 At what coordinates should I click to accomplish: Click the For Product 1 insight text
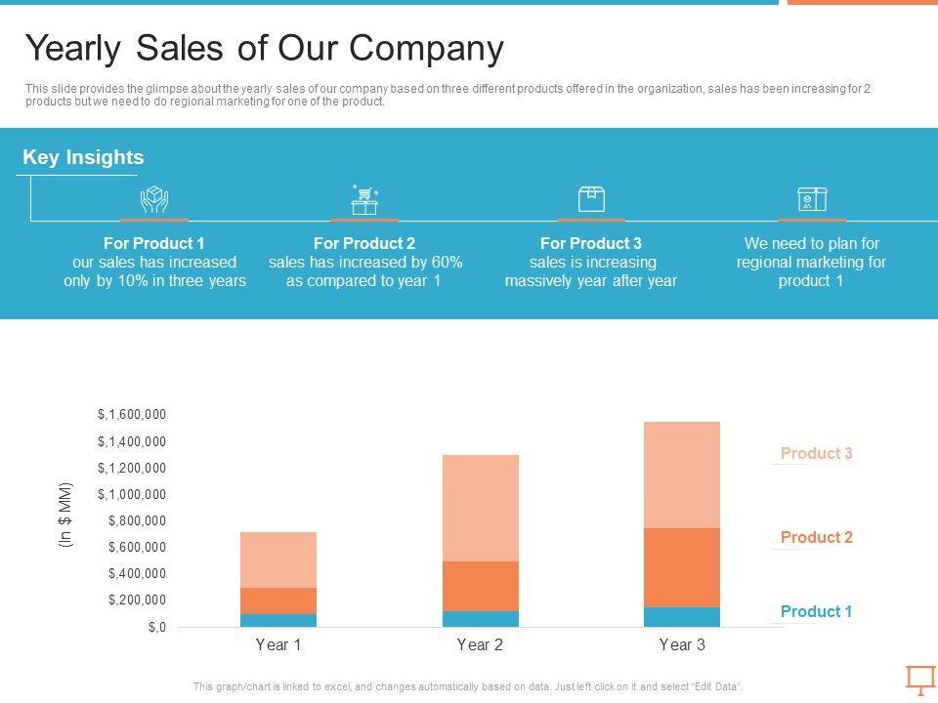point(154,262)
